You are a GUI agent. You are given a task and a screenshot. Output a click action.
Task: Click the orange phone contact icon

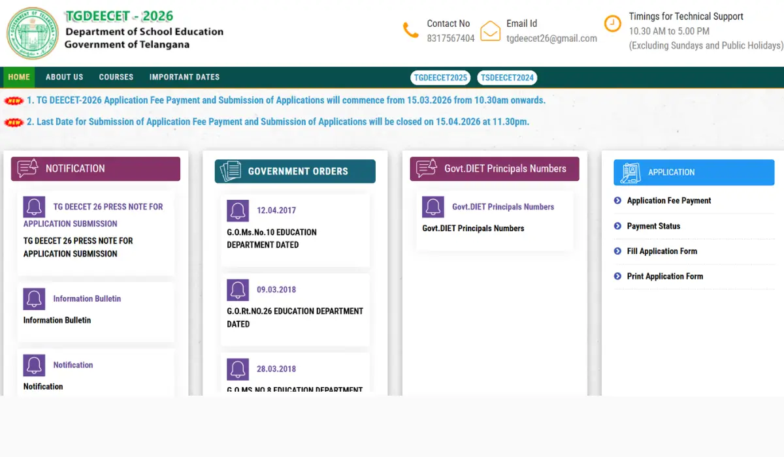[410, 30]
